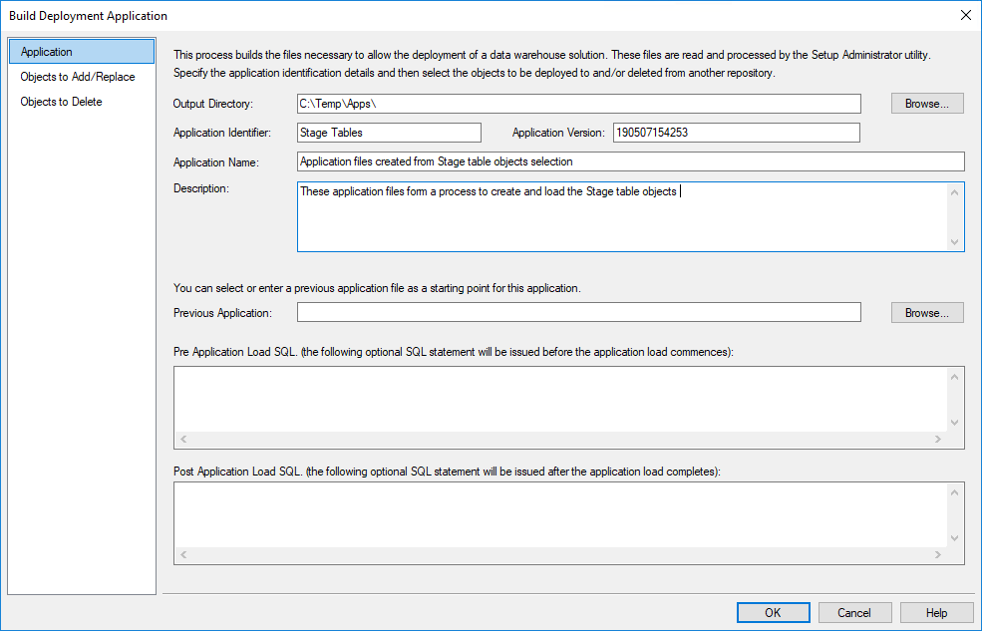
Task: Click the Application Name field
Action: (630, 161)
